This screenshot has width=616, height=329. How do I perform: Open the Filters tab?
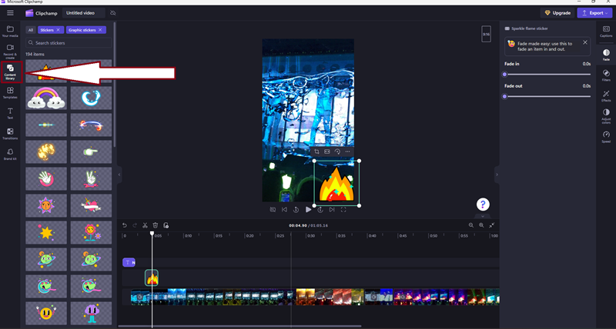tap(606, 75)
